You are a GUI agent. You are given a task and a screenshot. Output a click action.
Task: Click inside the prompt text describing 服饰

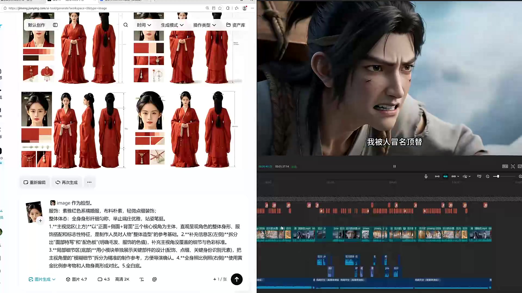pos(102,211)
